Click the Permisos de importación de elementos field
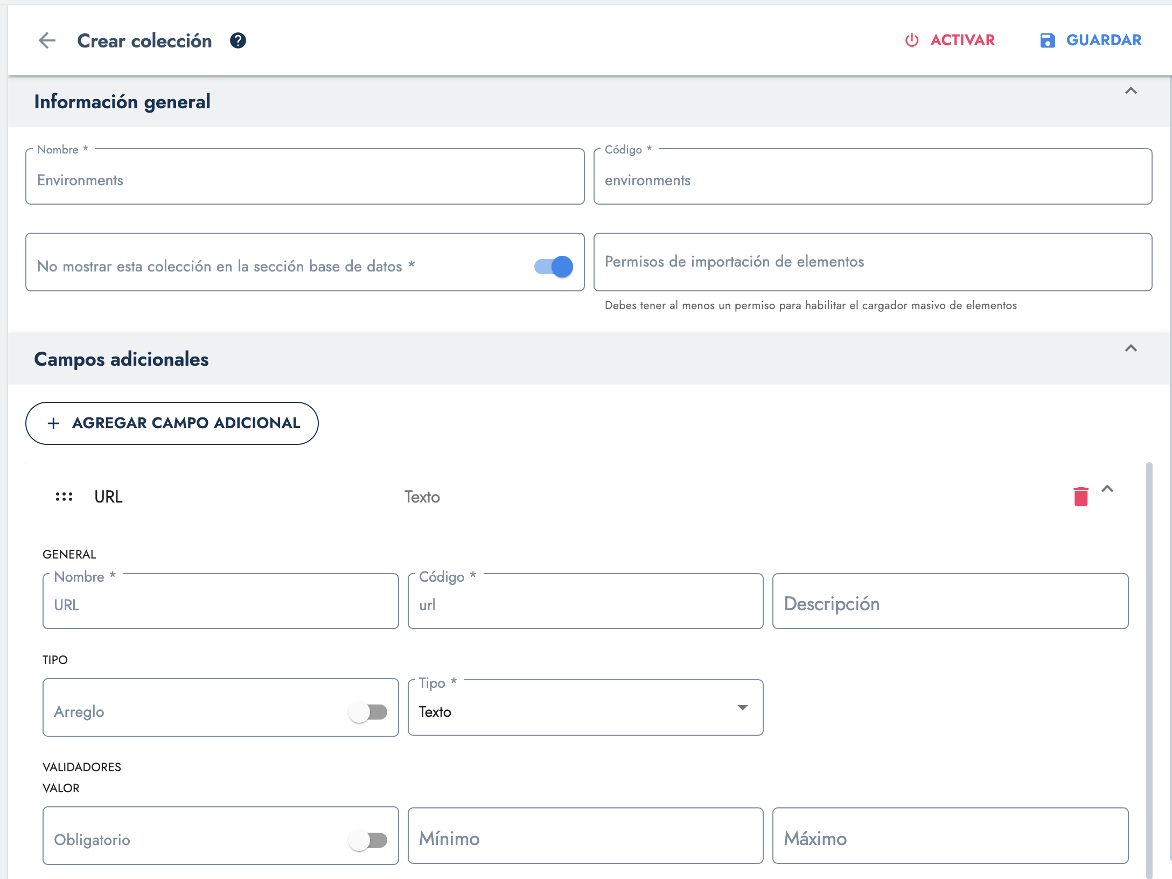This screenshot has height=879, width=1172. (872, 262)
